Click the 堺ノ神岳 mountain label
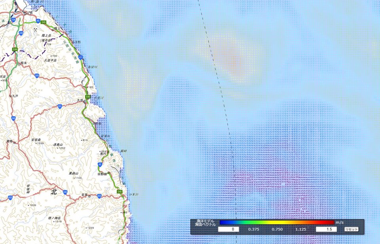 tap(54, 218)
